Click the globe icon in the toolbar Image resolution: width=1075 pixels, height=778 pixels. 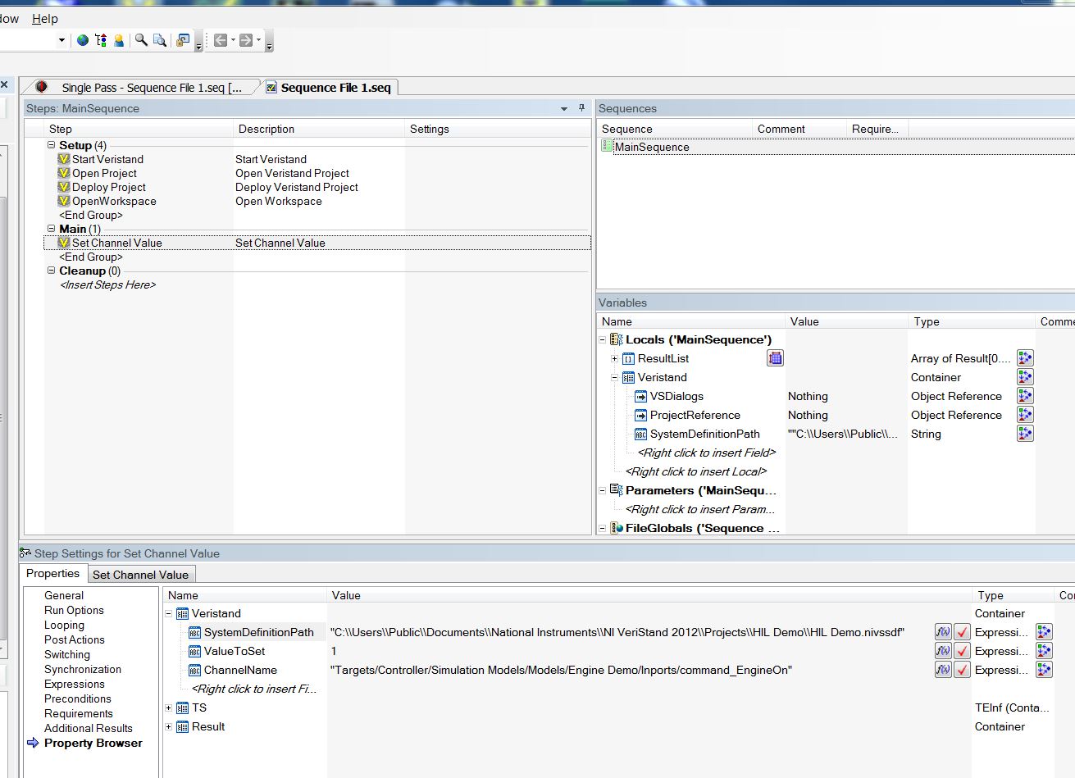(82, 40)
